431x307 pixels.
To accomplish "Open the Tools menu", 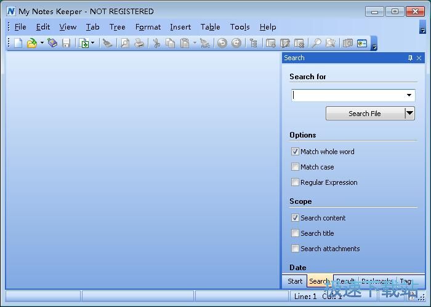I will pos(240,27).
